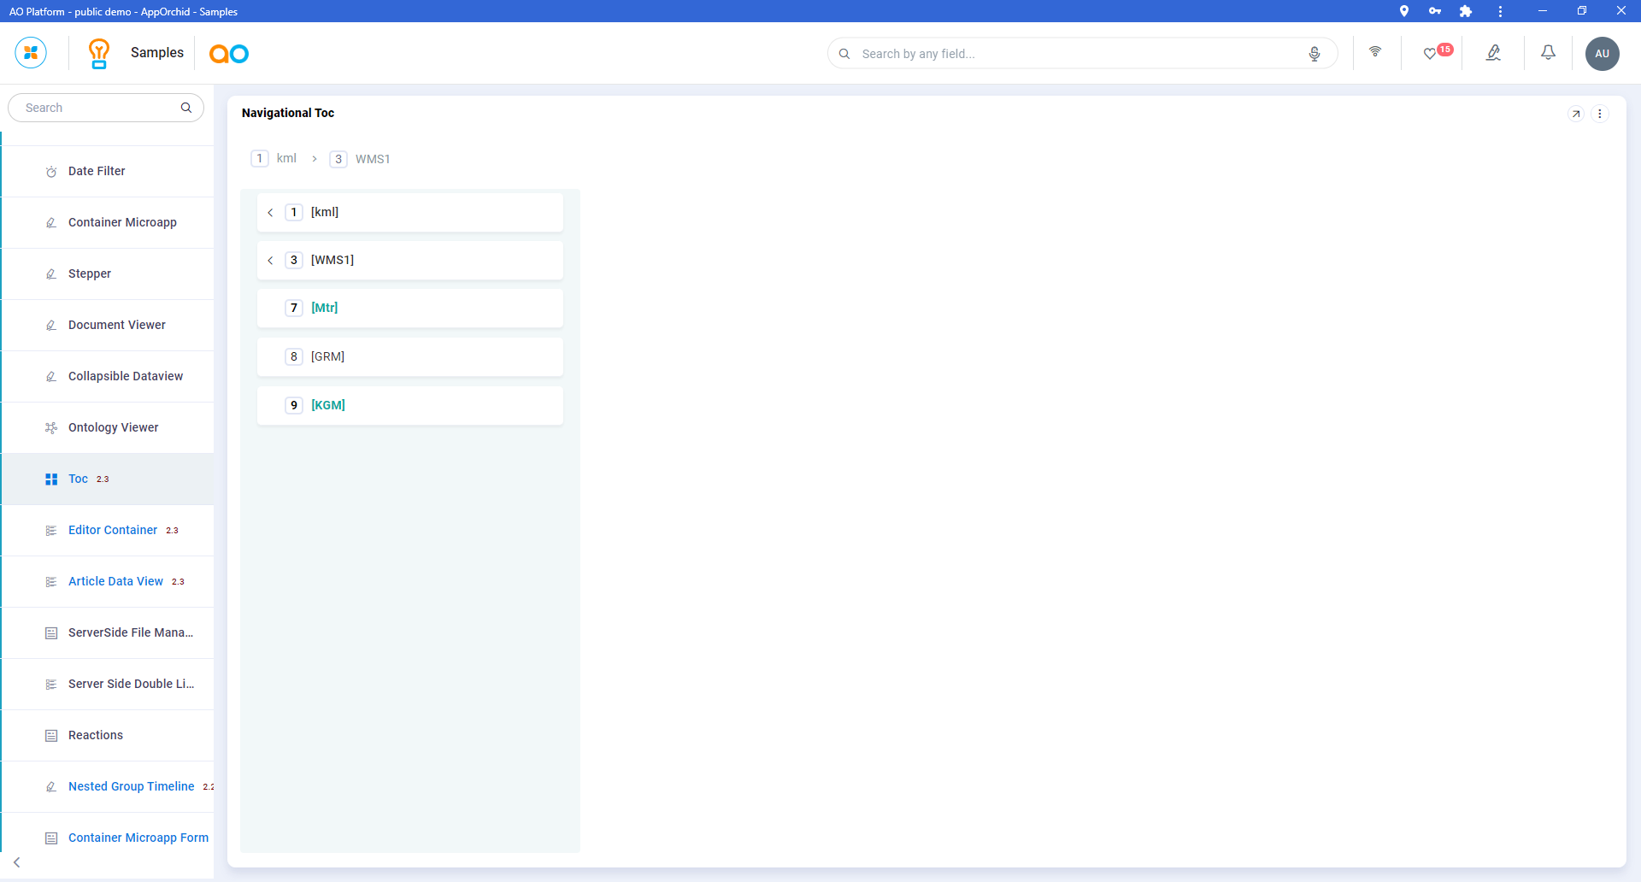Open the Navigational Toc three-dot options menu

(1600, 114)
